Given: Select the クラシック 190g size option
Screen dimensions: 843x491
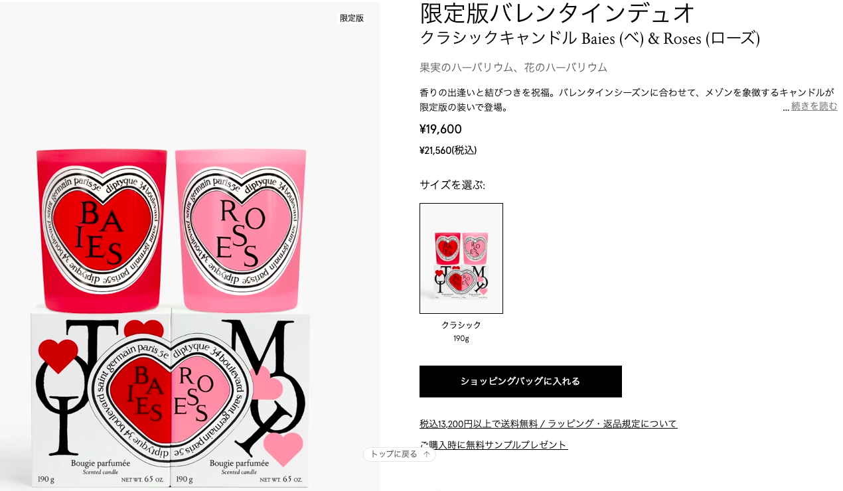Looking at the screenshot, I should coord(461,258).
